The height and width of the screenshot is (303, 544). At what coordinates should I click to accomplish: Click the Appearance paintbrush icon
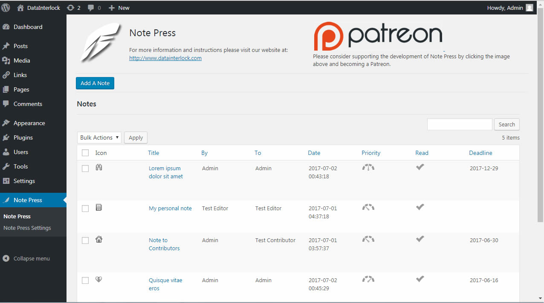[6, 123]
